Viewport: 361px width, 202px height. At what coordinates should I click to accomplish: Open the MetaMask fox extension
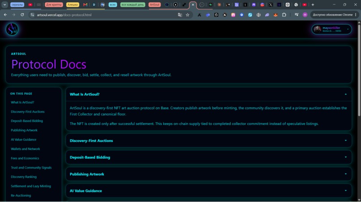[x=275, y=15]
